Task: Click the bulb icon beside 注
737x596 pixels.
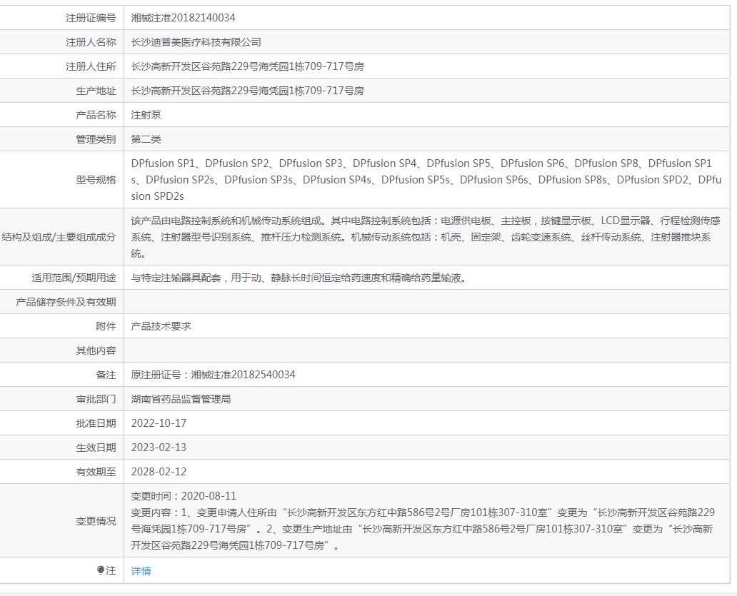Action: click(x=101, y=570)
